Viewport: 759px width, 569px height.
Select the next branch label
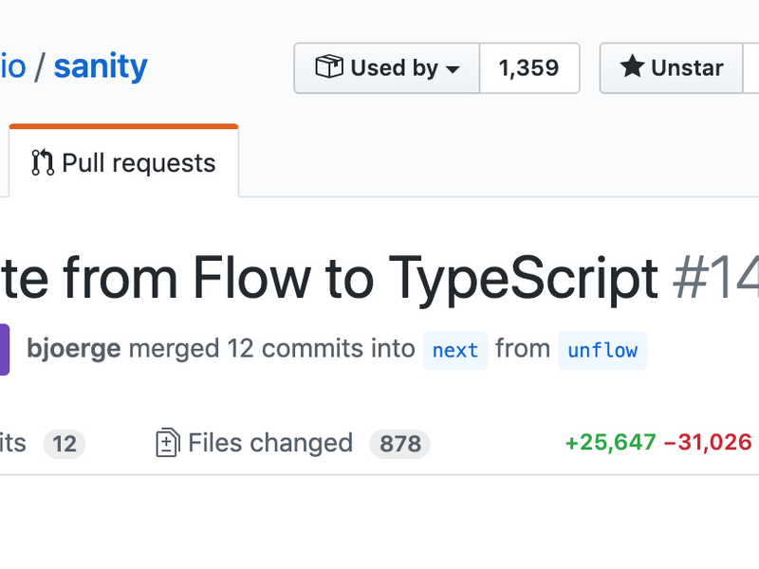[454, 350]
